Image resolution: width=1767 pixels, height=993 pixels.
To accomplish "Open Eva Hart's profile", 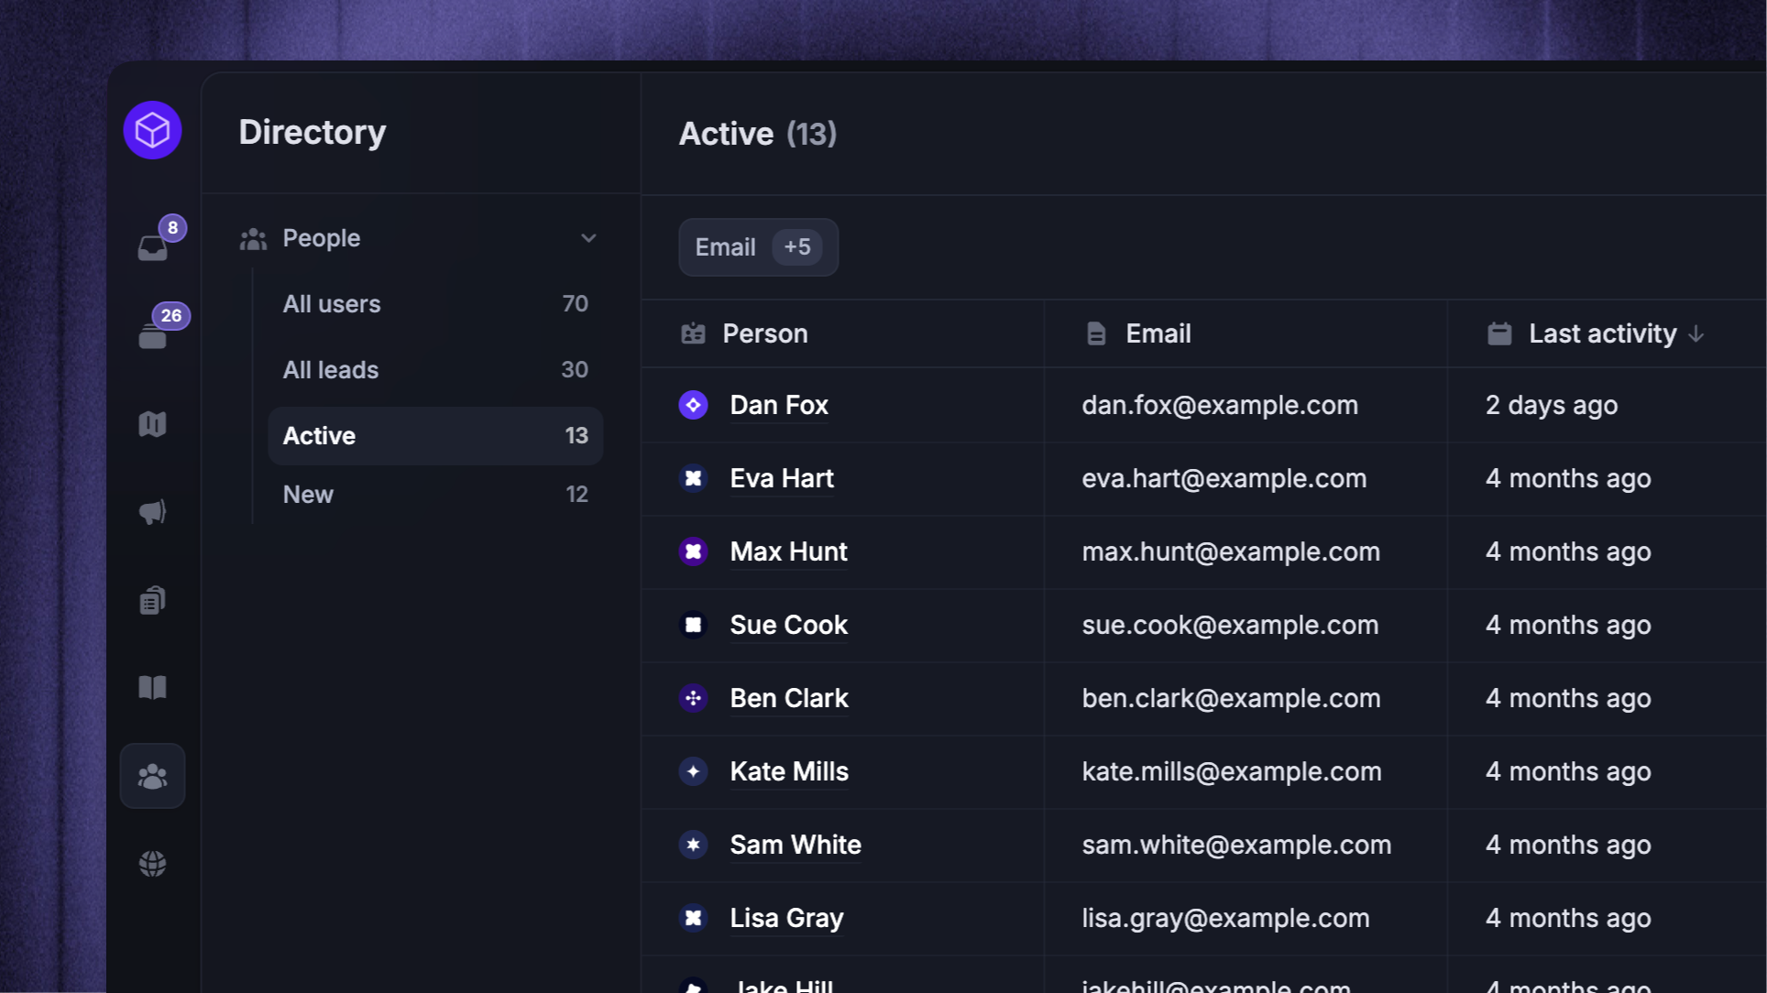I will point(782,478).
